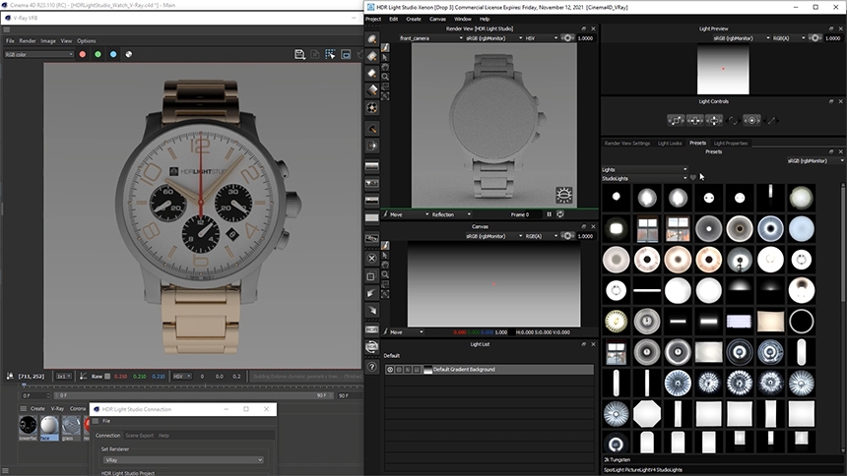Viewport: 847px width, 476px height.
Task: Click the circular Light Controls button
Action: [x=751, y=120]
